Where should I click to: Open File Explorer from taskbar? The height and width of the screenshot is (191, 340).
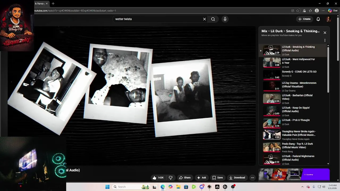[x=178, y=187]
